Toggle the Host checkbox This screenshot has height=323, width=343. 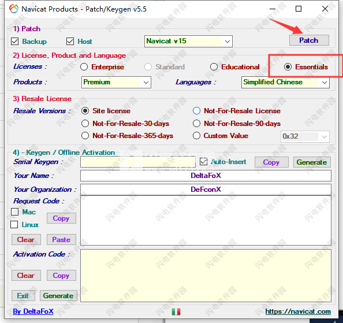[x=70, y=41]
